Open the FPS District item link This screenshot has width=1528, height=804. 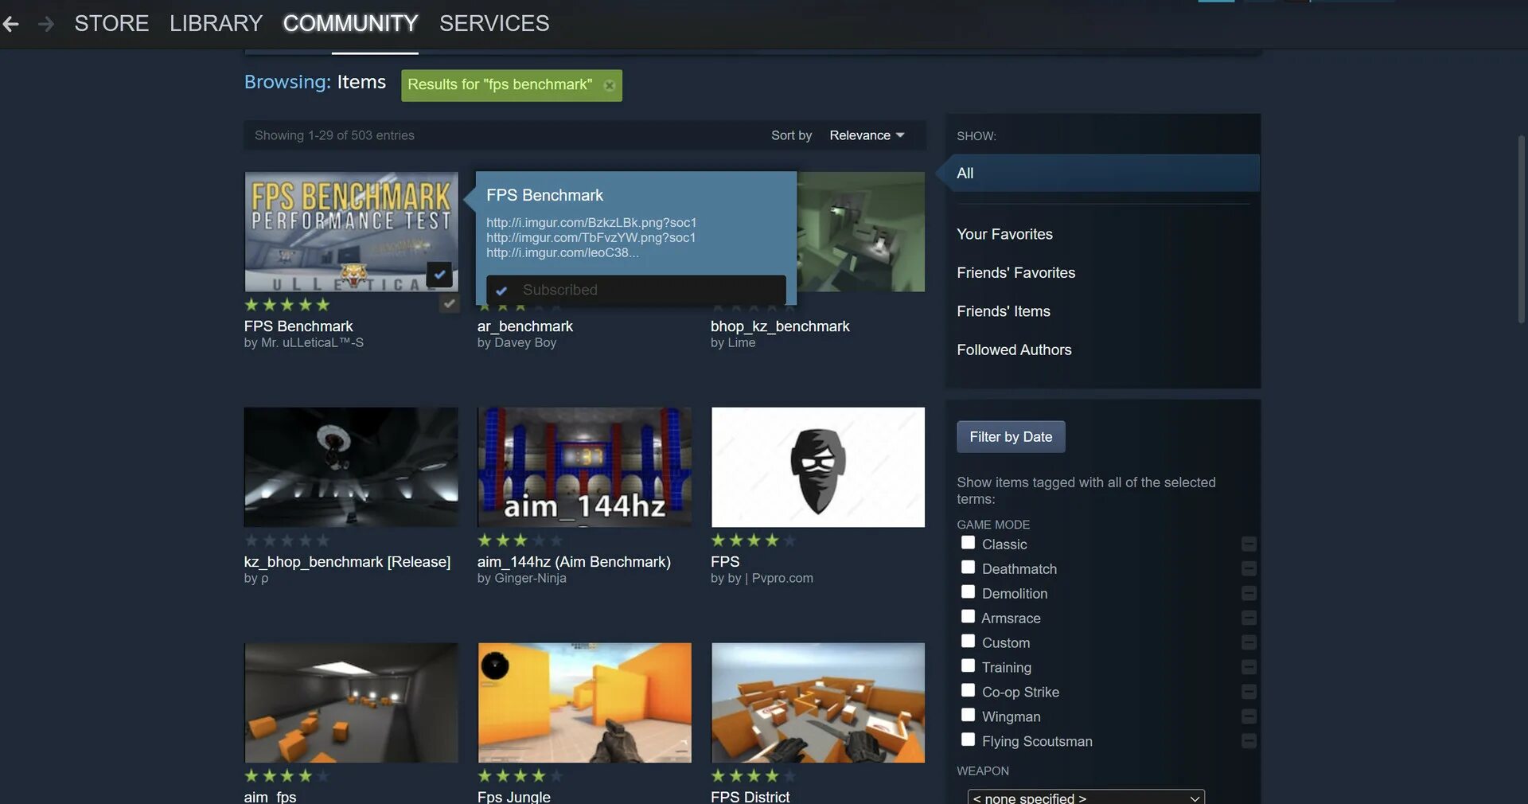750,796
